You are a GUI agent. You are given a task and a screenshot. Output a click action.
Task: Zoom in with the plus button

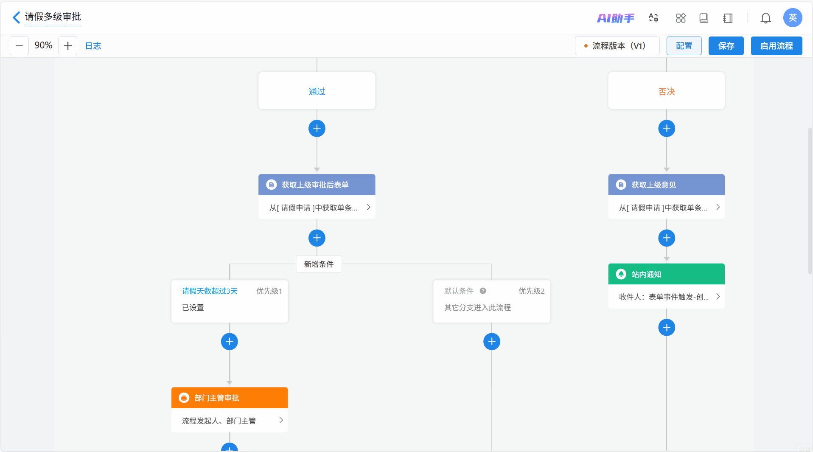coord(67,46)
